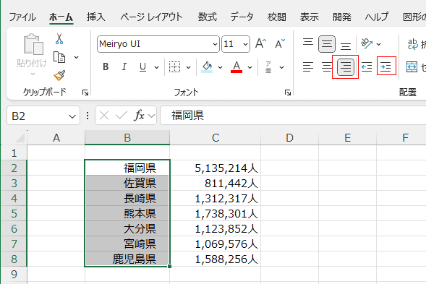Select the cell containing 5,135,214人
This screenshot has width=426, height=284.
coord(216,168)
